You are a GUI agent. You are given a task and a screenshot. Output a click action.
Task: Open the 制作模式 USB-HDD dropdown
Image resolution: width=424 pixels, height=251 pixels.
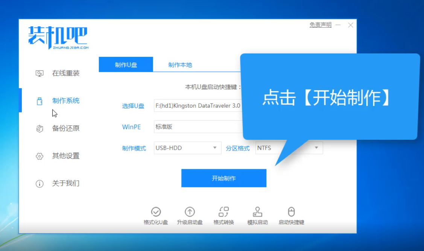187,148
